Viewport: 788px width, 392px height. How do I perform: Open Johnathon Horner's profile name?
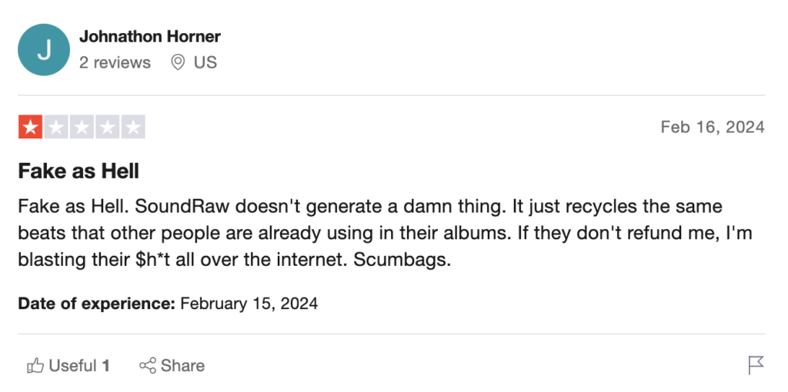click(150, 37)
